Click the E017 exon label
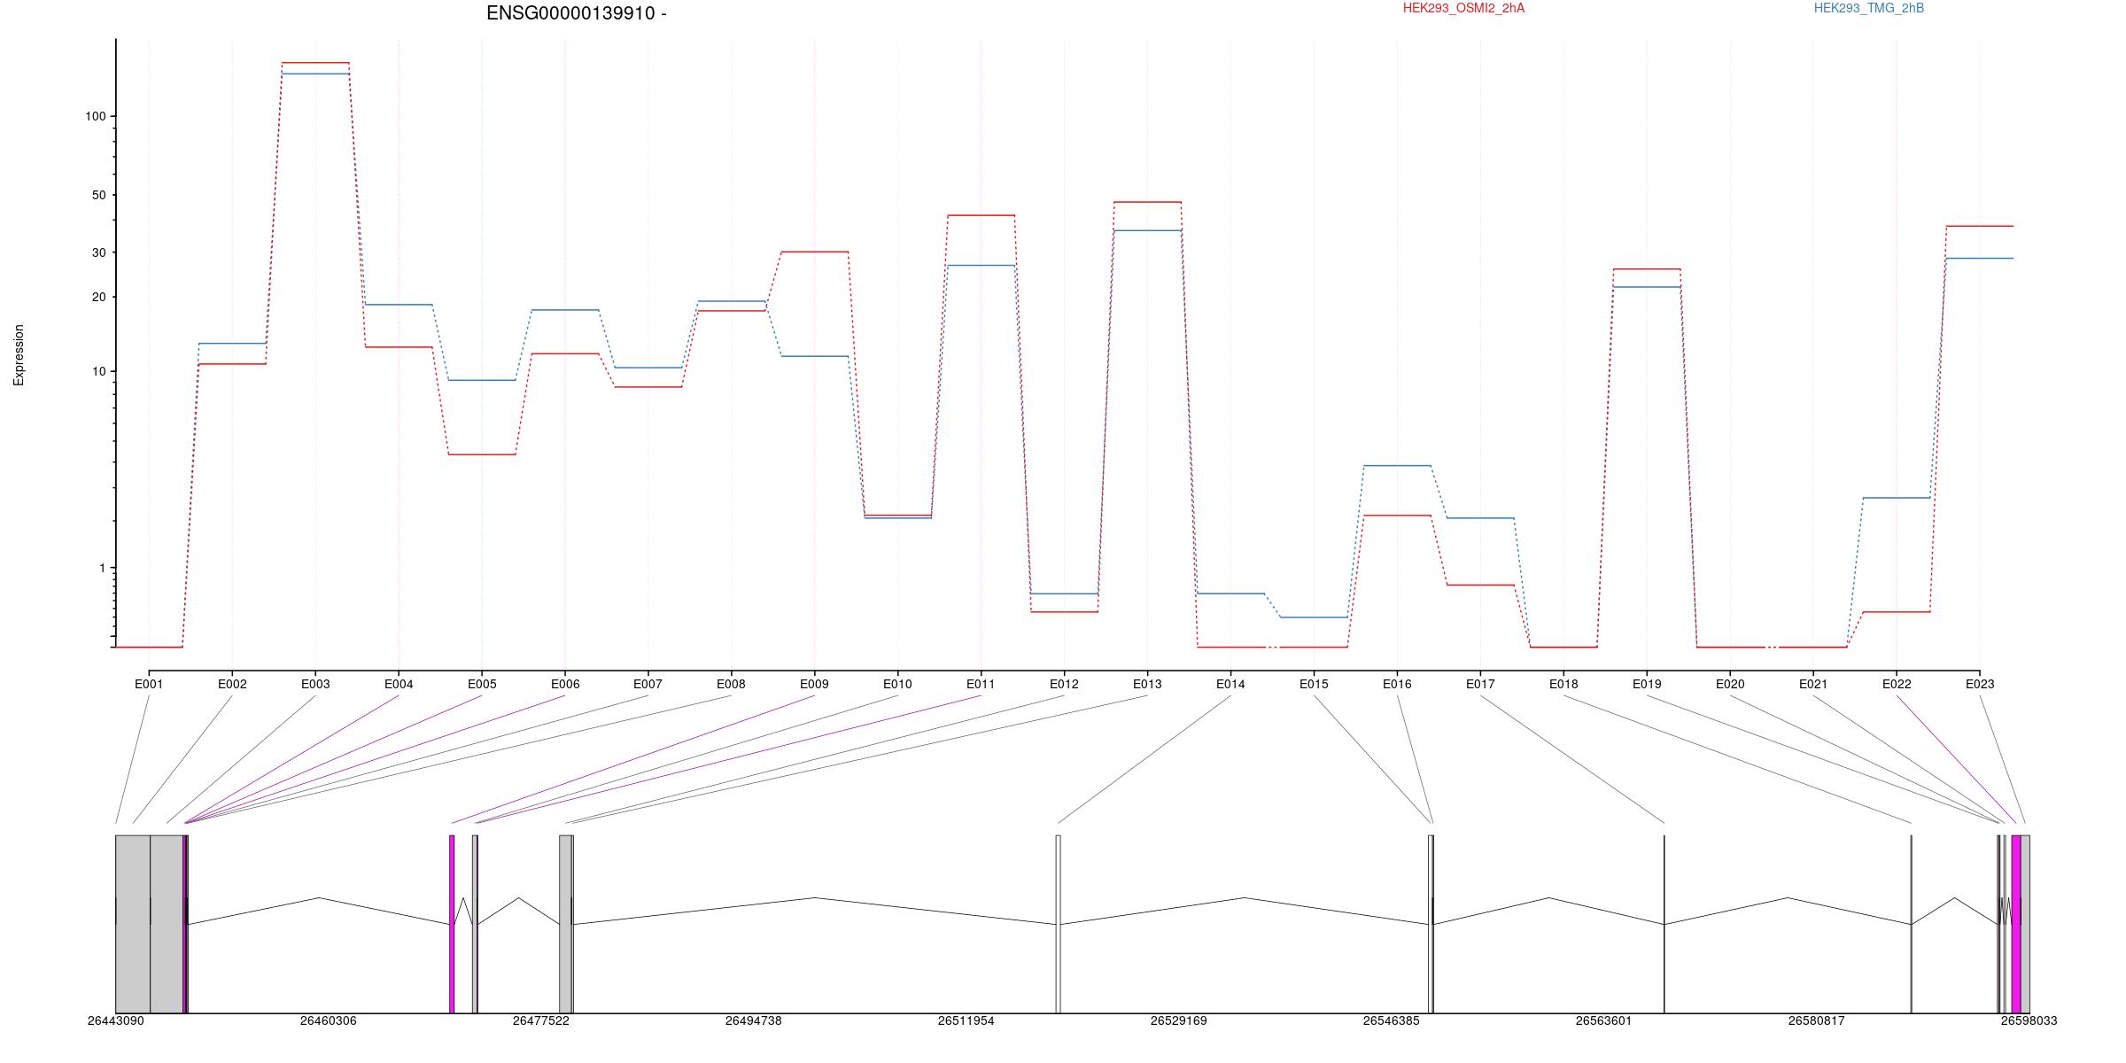2126x1063 pixels. pyautogui.click(x=1480, y=684)
